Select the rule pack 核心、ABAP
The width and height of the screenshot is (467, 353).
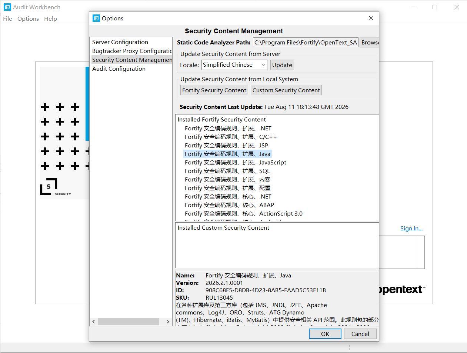coord(230,205)
